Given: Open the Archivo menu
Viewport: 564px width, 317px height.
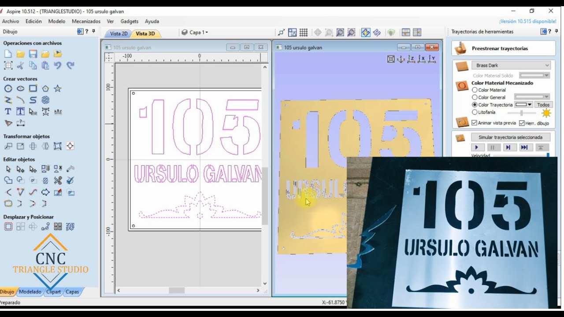Looking at the screenshot, I should (11, 21).
